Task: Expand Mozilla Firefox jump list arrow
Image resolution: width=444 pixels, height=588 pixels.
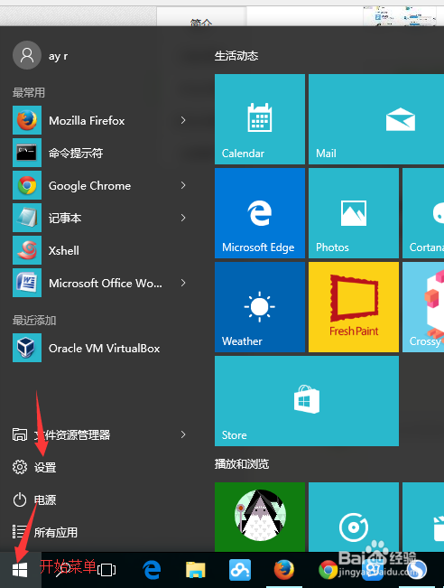Action: coord(183,120)
